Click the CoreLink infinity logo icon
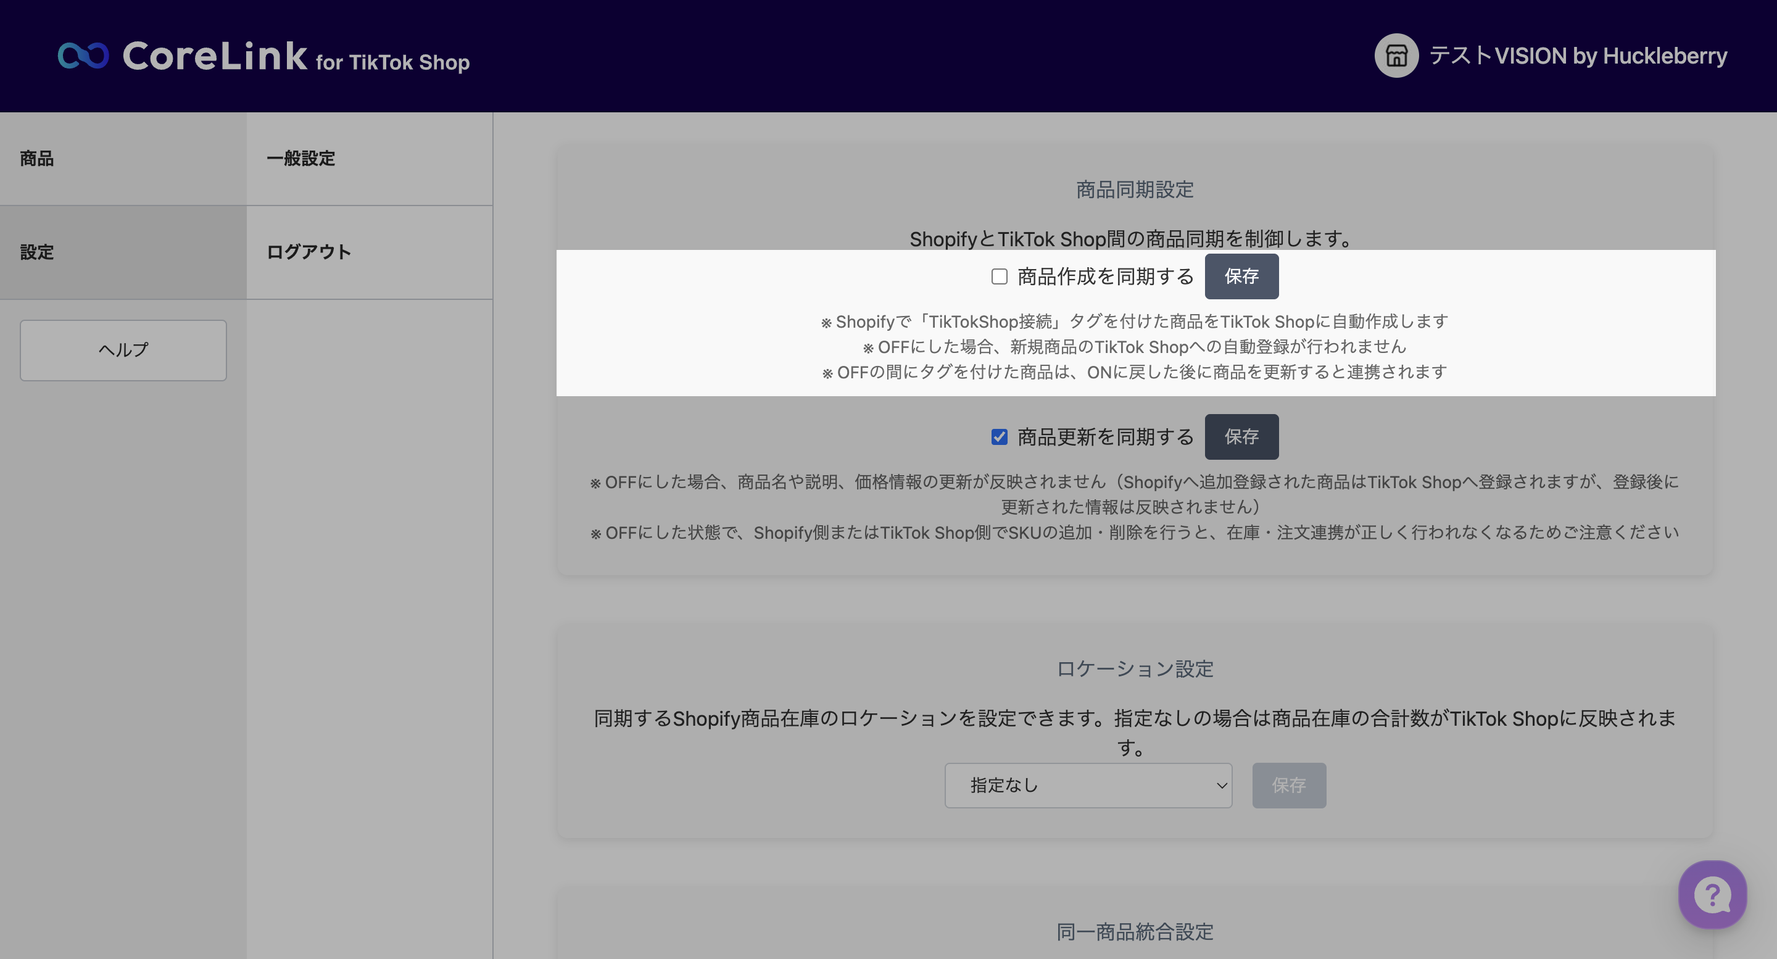Viewport: 1777px width, 959px height. click(x=83, y=56)
